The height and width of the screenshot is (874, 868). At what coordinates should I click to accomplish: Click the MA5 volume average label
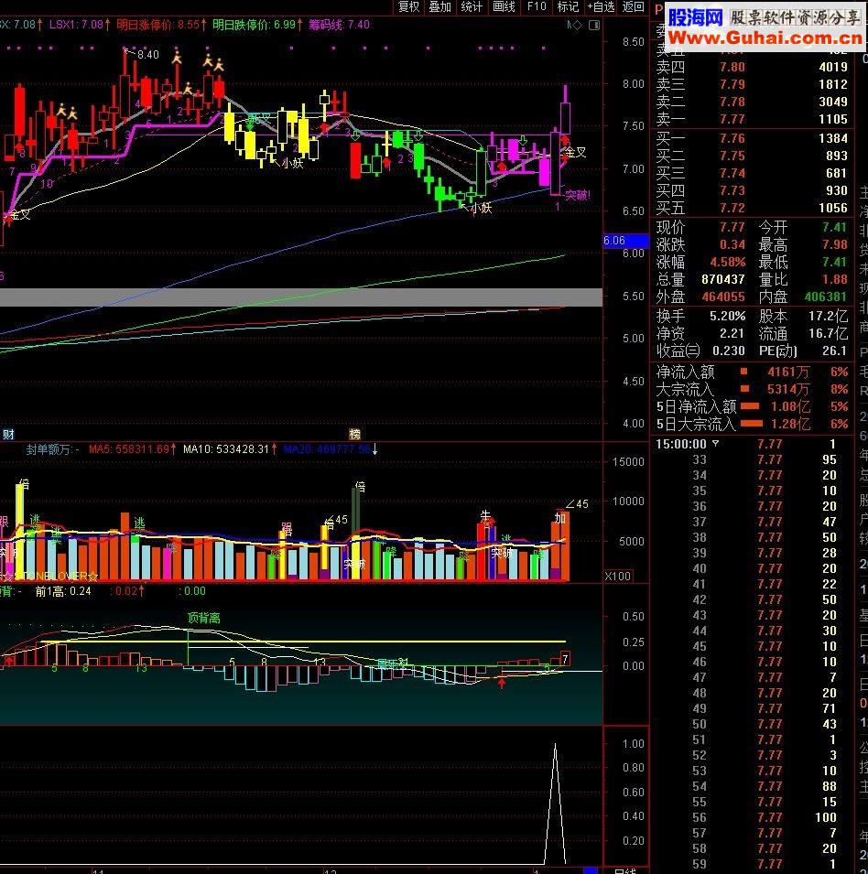tap(132, 449)
